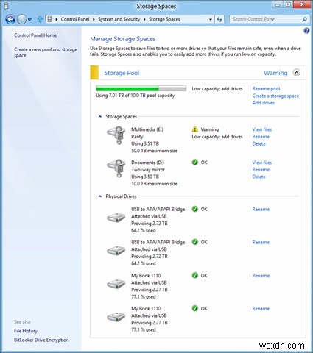This screenshot has width=313, height=353.
Task: Click the Storage Spaces window system icon
Action: point(7,6)
